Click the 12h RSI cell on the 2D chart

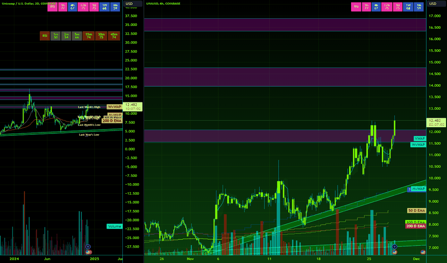83,7
